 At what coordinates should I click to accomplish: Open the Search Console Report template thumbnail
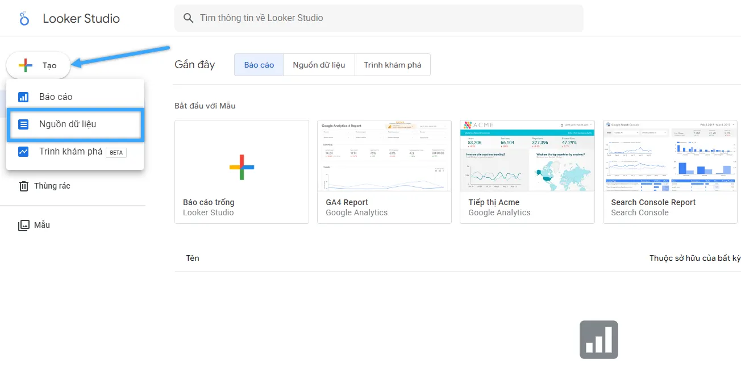pyautogui.click(x=670, y=172)
